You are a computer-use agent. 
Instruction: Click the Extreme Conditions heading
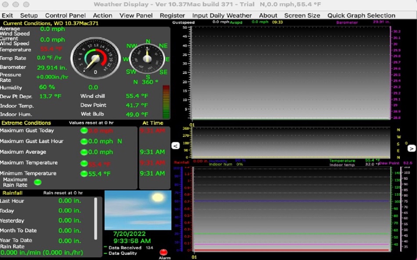click(x=26, y=123)
